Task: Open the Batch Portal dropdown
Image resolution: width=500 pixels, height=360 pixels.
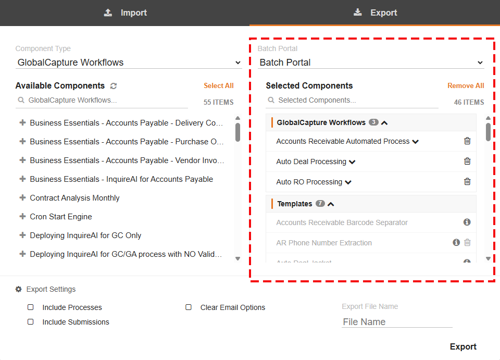Action: click(371, 63)
